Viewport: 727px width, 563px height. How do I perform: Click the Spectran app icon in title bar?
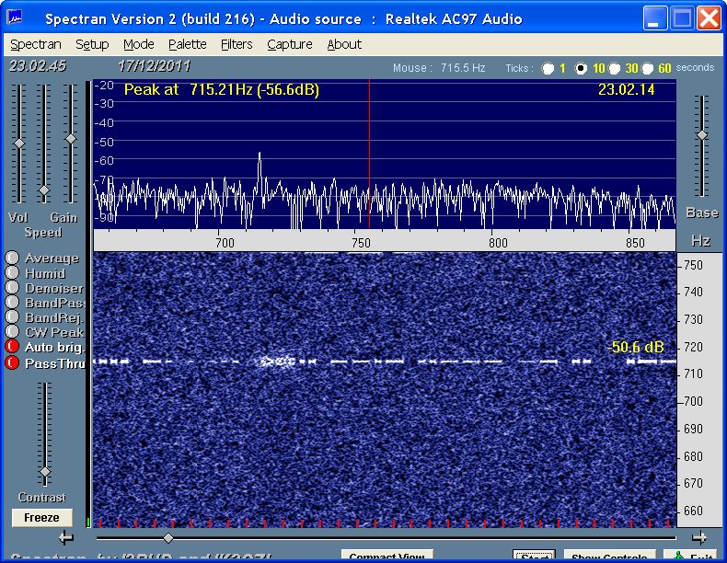(x=15, y=18)
